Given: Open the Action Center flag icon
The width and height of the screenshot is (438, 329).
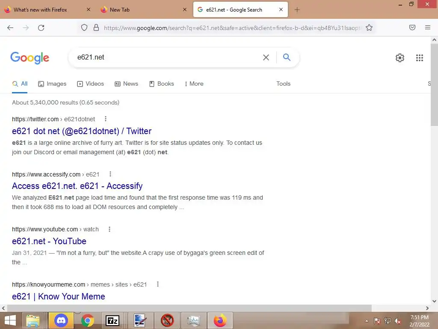Looking at the screenshot, I should [377, 321].
